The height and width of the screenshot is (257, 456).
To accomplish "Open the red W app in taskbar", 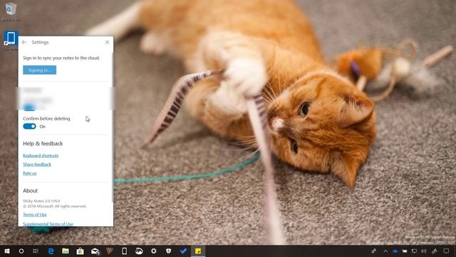I will point(110,251).
